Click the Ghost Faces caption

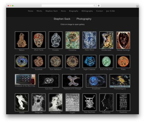39,50
